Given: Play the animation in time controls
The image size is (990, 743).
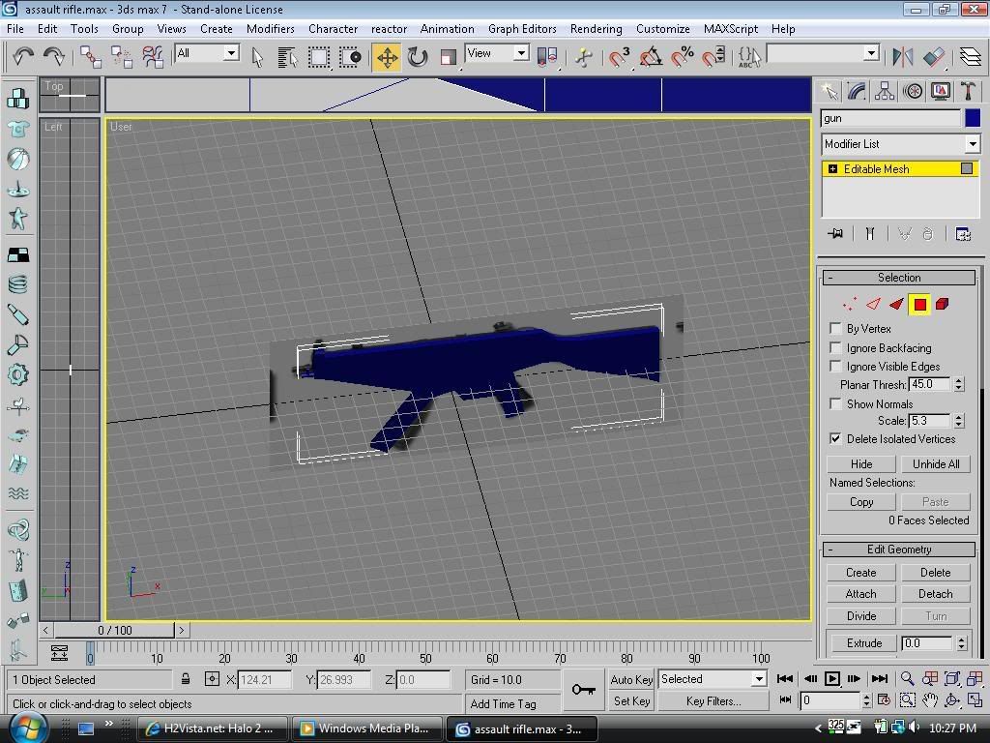Looking at the screenshot, I should pyautogui.click(x=831, y=679).
